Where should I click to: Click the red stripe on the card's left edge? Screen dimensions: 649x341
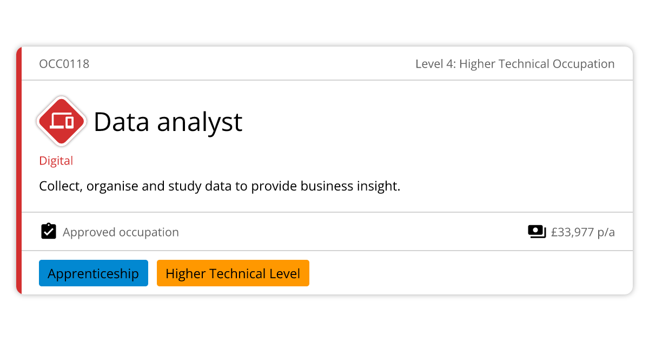[x=19, y=170]
